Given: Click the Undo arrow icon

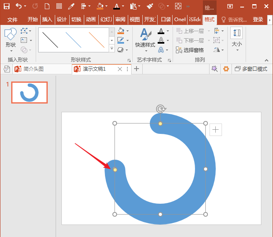Looking at the screenshot, I should tap(19, 6).
